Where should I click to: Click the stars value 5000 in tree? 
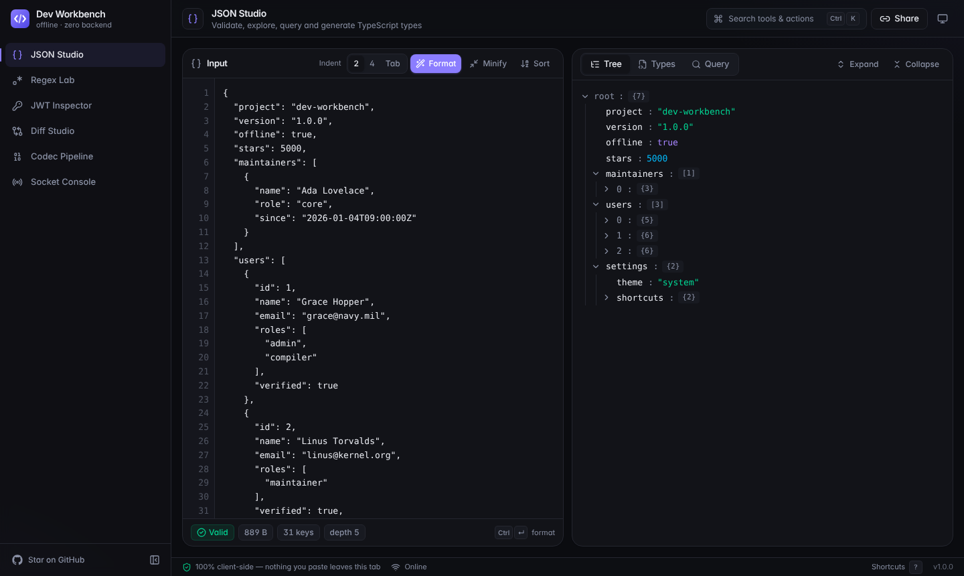point(657,159)
